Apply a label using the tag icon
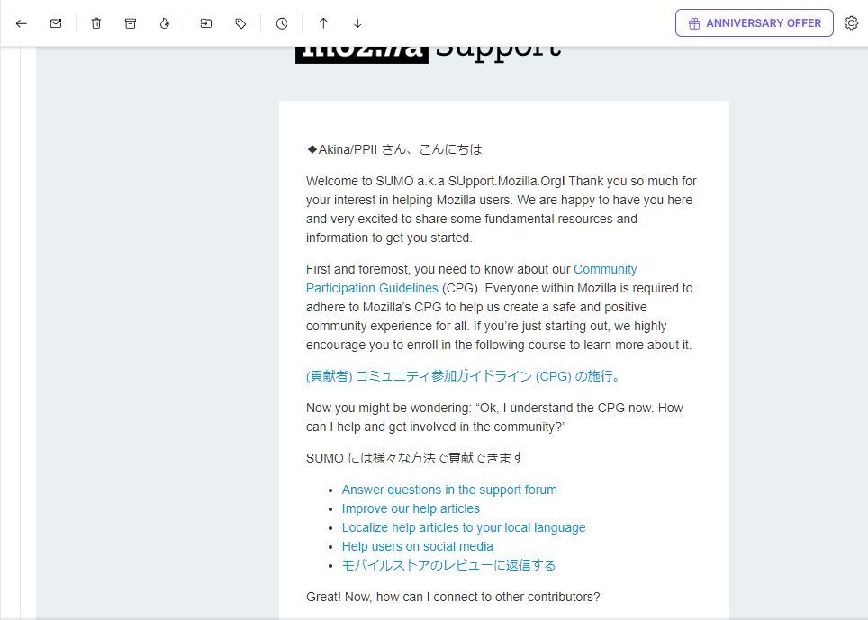 pyautogui.click(x=240, y=23)
